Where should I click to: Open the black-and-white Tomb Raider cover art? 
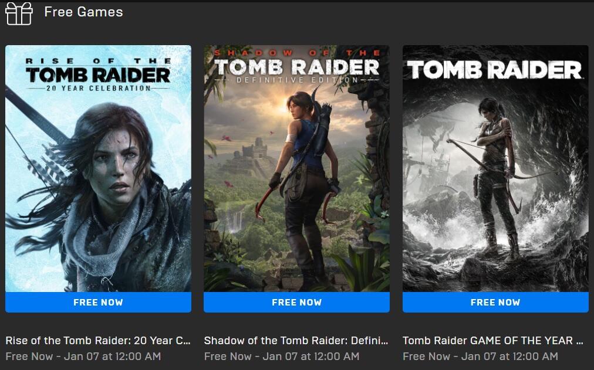click(x=495, y=169)
